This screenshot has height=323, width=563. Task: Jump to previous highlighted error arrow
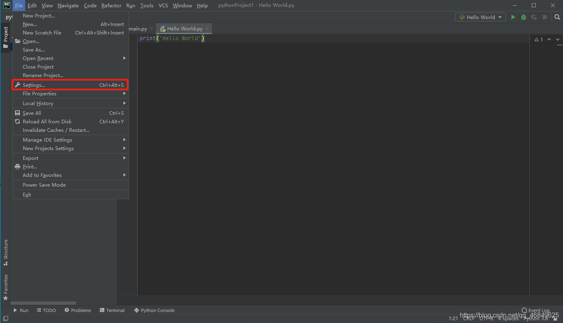pyautogui.click(x=549, y=39)
